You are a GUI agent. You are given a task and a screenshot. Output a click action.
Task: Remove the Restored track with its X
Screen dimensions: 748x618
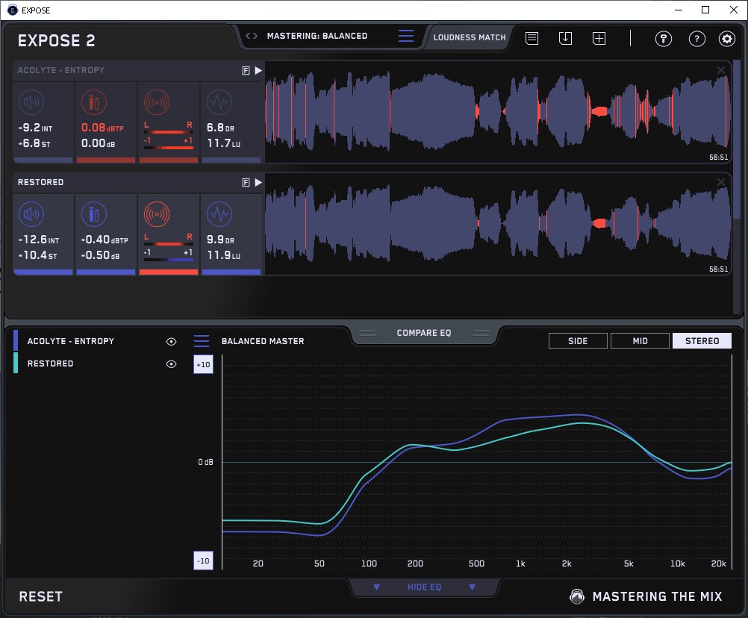pyautogui.click(x=721, y=182)
